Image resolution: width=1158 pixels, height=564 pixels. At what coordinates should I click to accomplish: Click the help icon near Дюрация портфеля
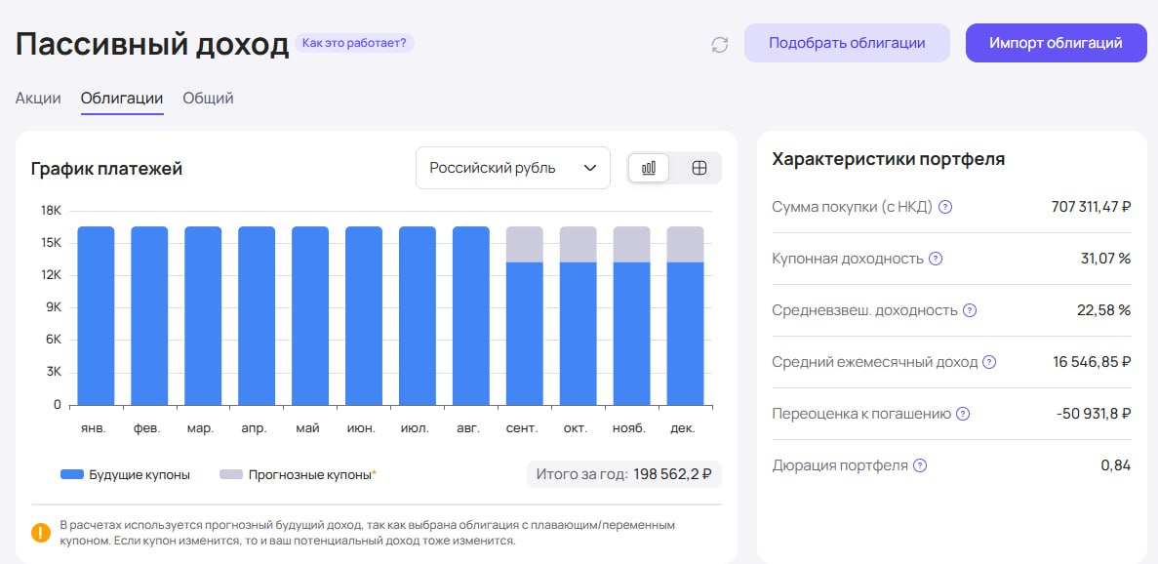click(918, 465)
